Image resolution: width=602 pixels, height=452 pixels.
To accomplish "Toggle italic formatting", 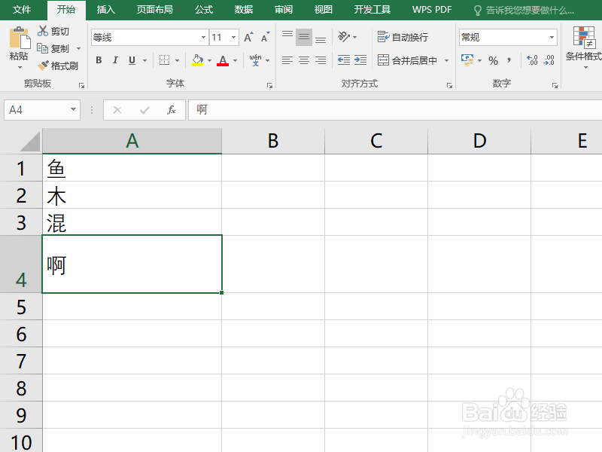I will tap(115, 60).
